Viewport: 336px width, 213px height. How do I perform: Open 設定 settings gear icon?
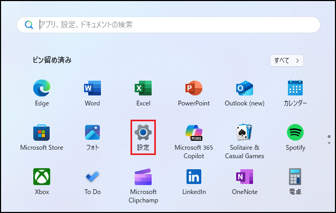point(143,132)
